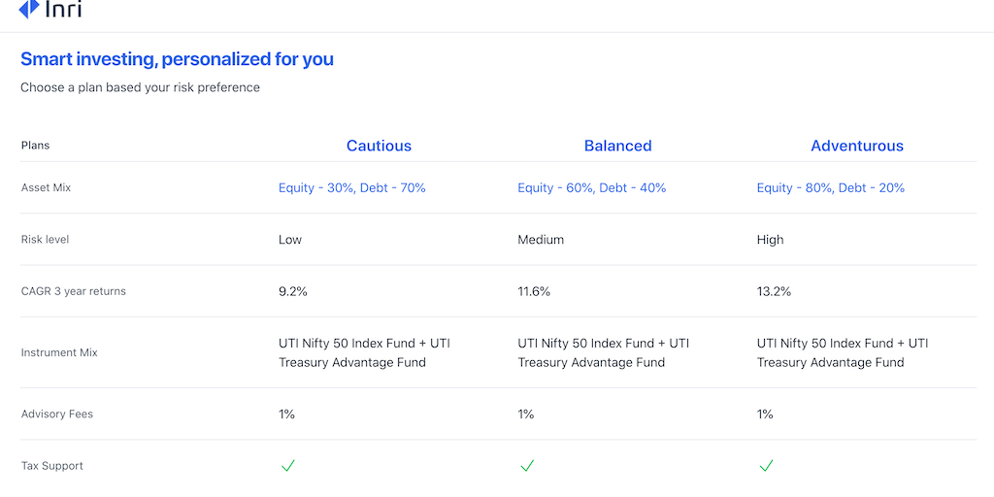Select the Balanced plan heading
This screenshot has height=497, width=994.
click(617, 146)
